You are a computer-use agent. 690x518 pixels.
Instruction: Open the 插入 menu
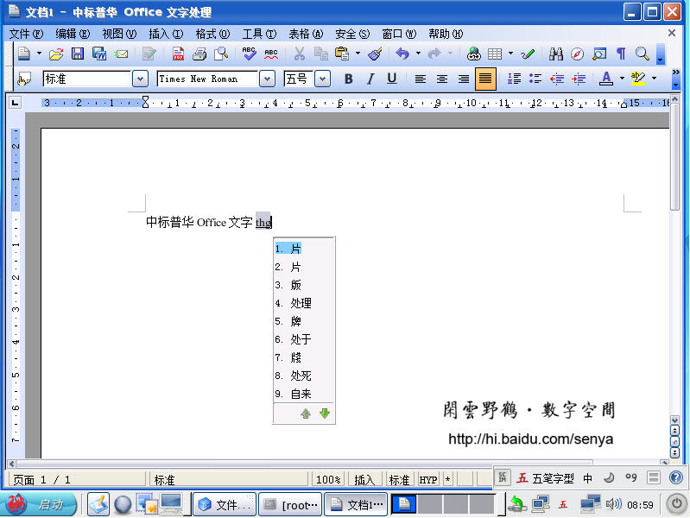pos(166,34)
